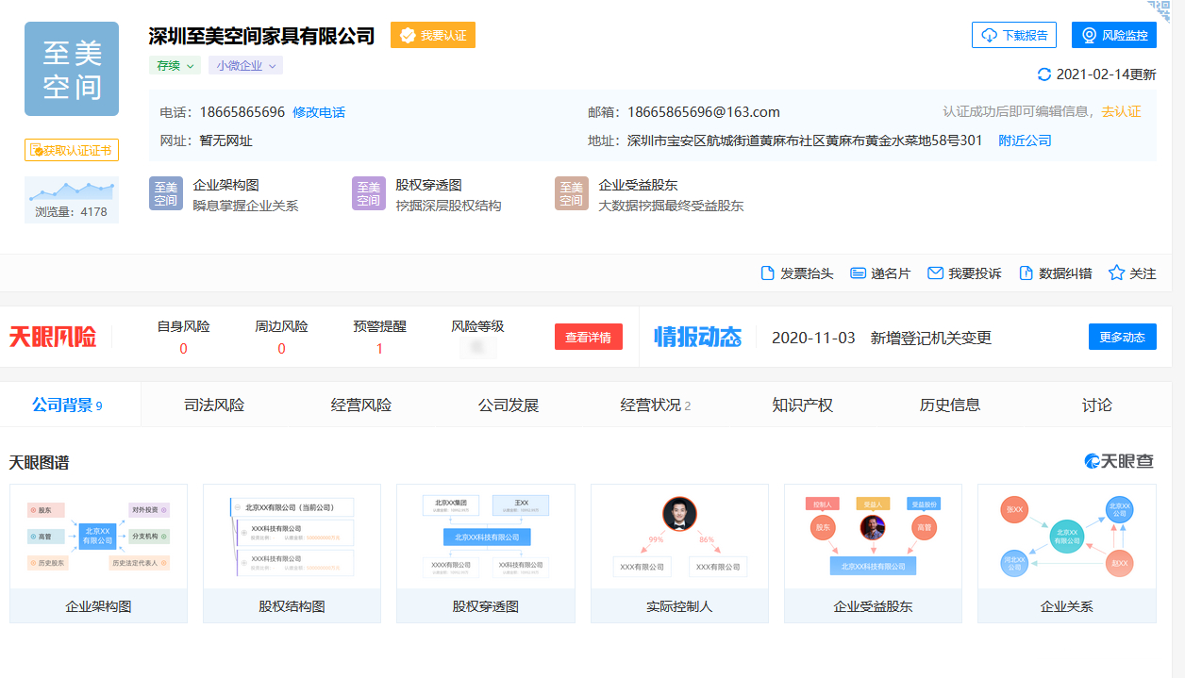Click the 数据纠错 data correction icon
This screenshot has height=678, width=1185.
(x=1025, y=273)
